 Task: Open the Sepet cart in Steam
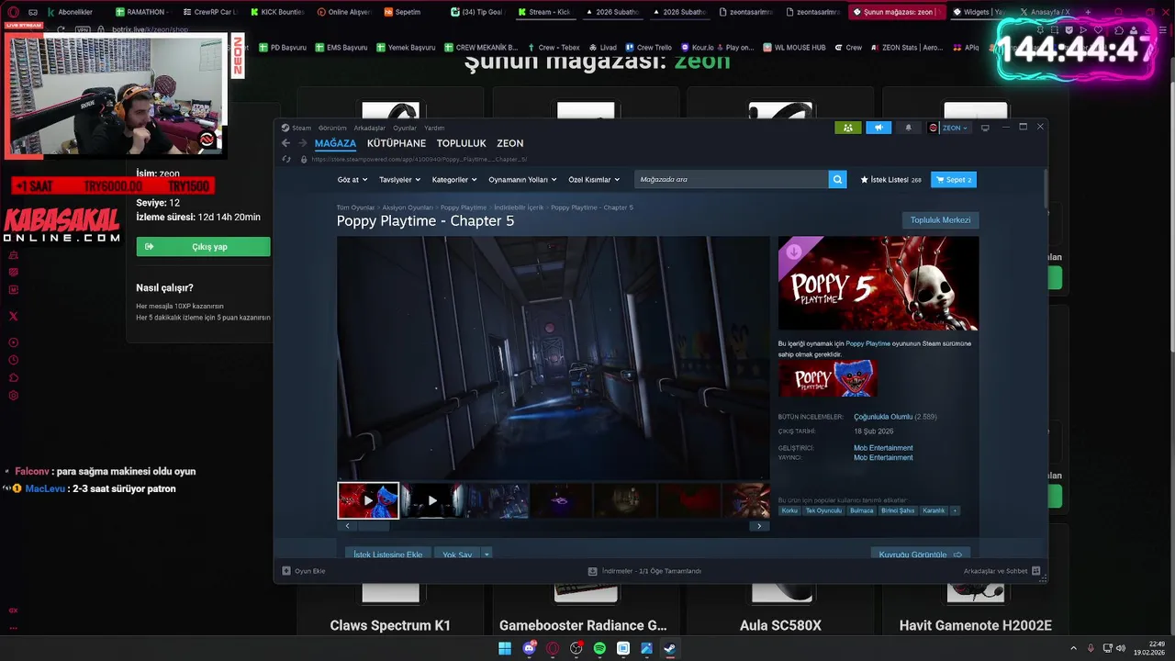[954, 180]
